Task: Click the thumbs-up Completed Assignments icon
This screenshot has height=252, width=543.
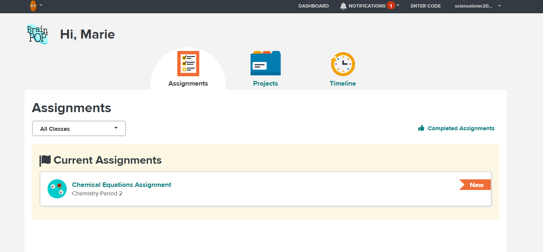Action: pos(421,128)
